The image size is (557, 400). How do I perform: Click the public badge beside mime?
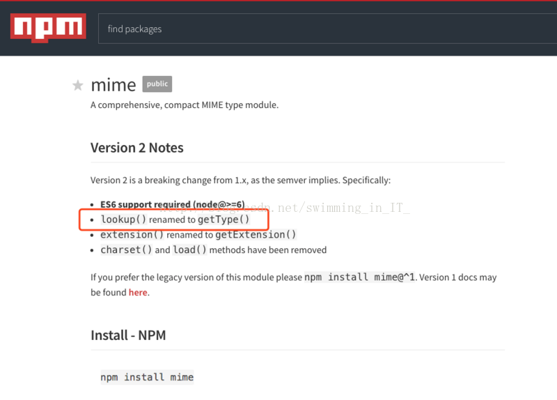tap(157, 84)
